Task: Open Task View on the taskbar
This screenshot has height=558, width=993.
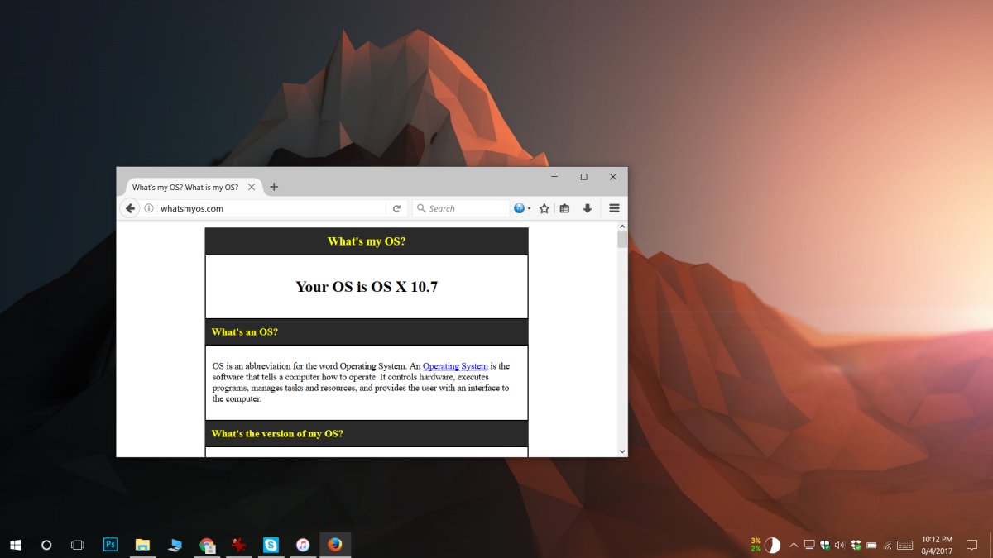Action: tap(78, 545)
